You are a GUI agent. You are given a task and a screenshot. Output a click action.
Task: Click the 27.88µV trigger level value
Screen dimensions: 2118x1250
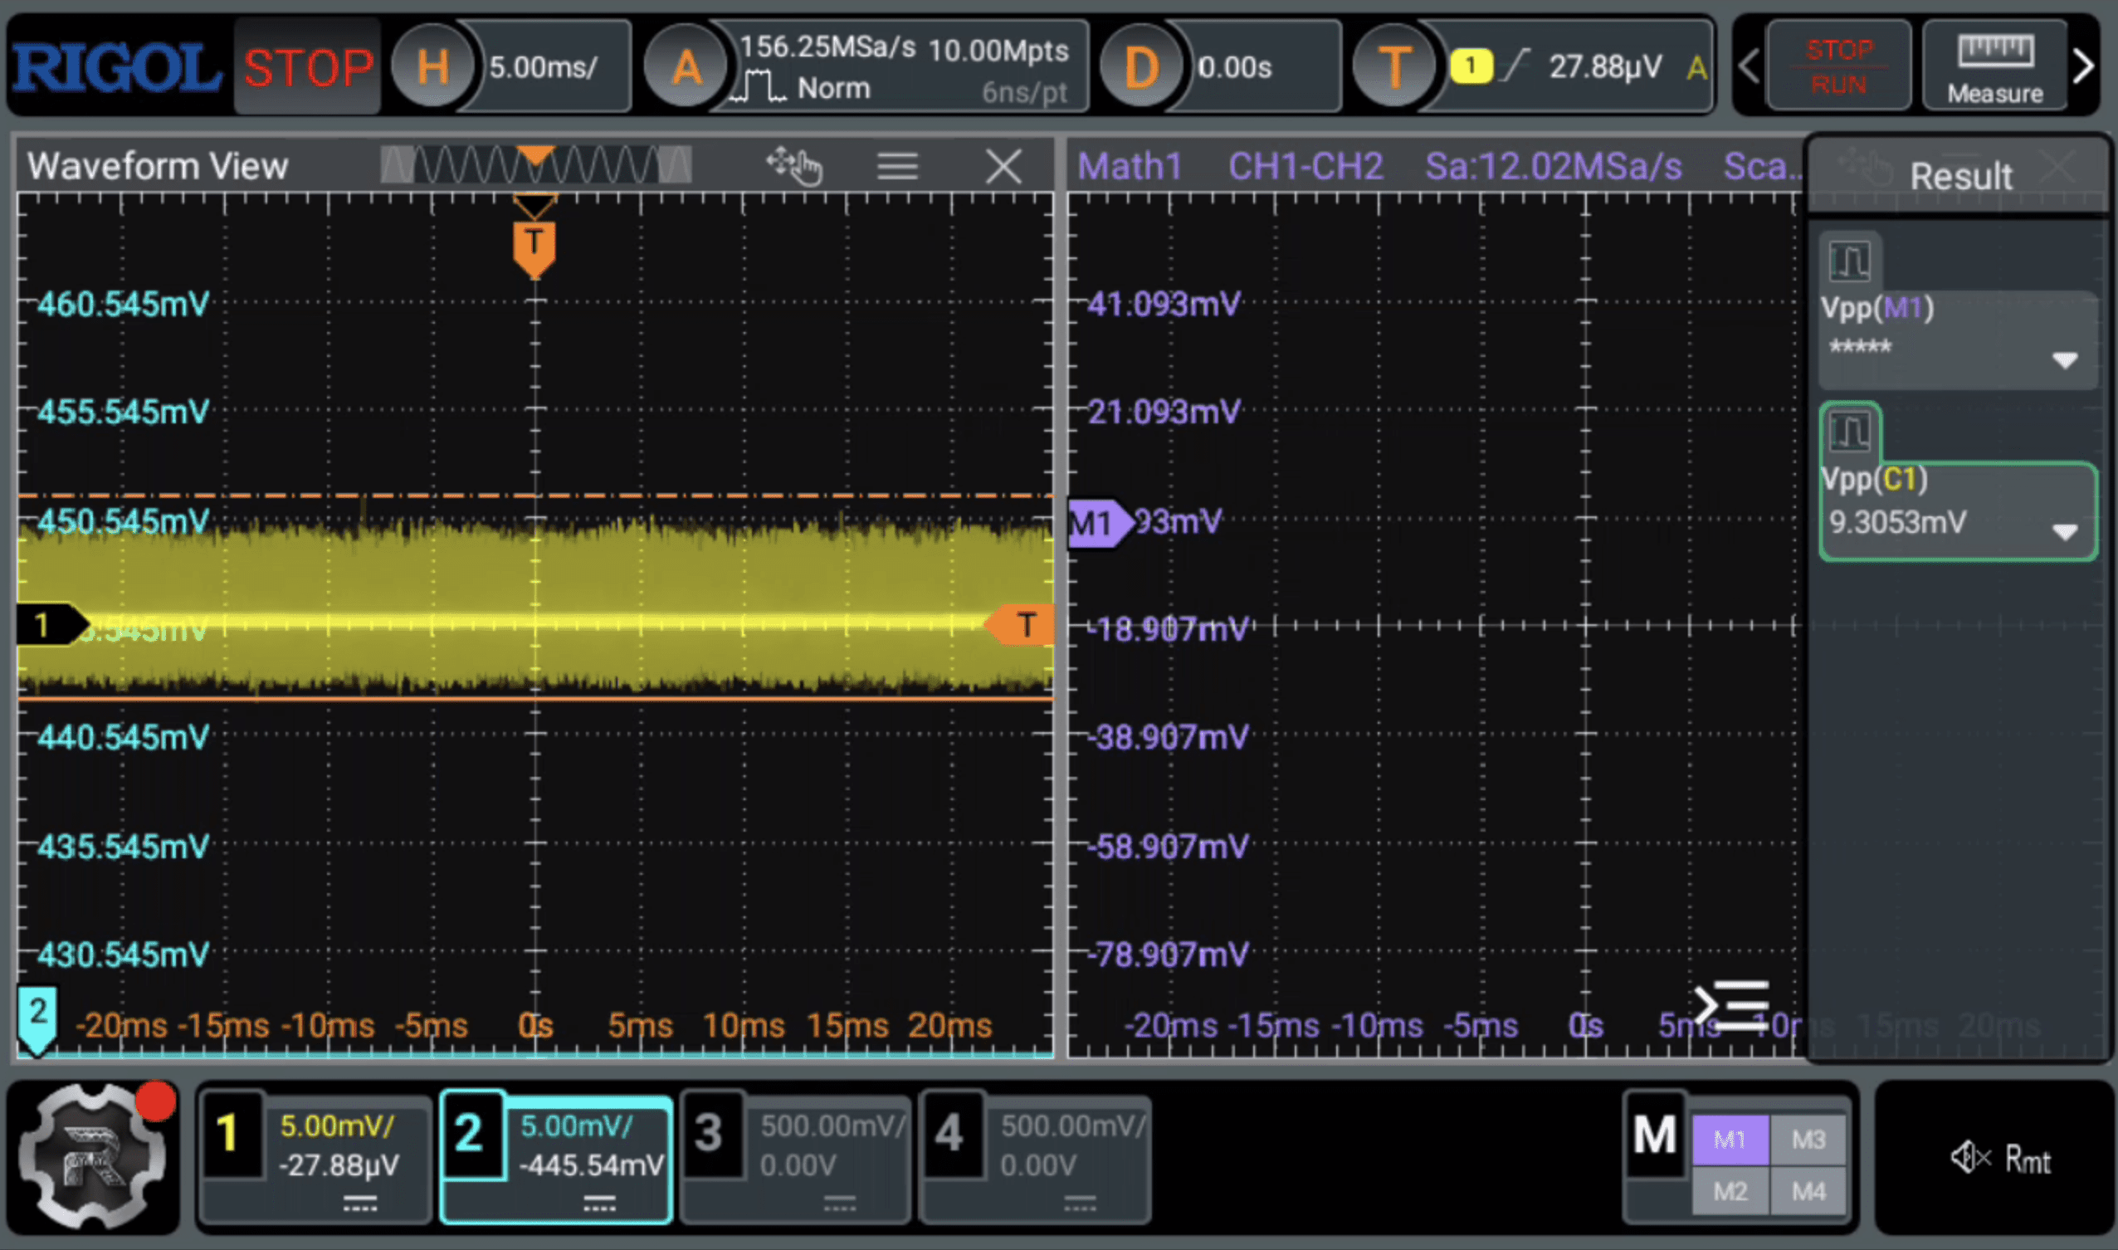(x=1605, y=66)
